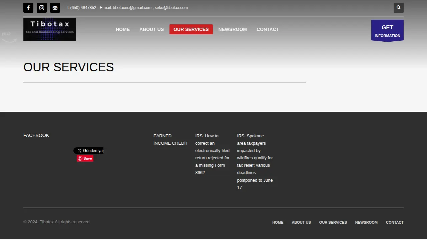Open the Instagram icon in top bar
This screenshot has height=240, width=427.
42,8
